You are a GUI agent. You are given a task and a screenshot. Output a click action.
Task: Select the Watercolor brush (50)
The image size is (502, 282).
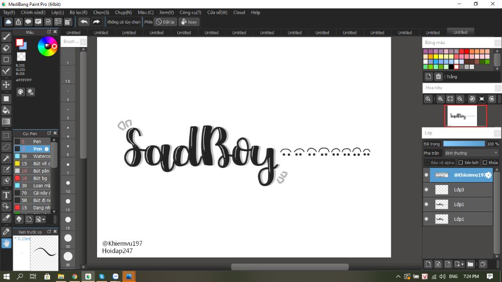click(x=32, y=156)
